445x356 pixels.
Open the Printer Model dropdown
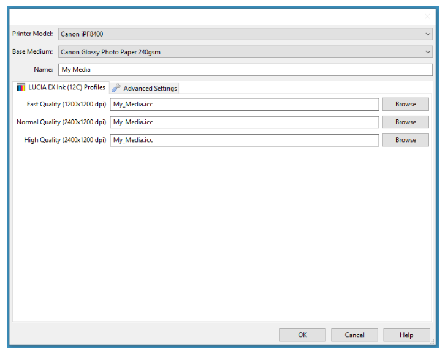point(245,34)
